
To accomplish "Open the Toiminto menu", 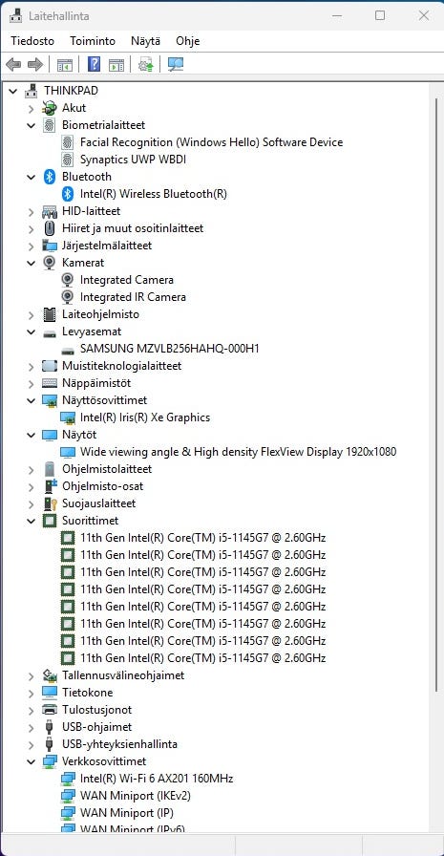I will 93,41.
